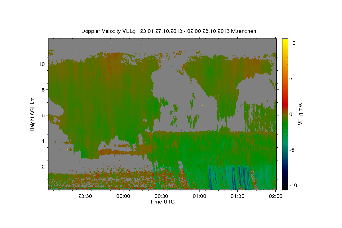The image size is (342, 228).
Task: Click the '00:30' time tick label
Action: pos(161,196)
